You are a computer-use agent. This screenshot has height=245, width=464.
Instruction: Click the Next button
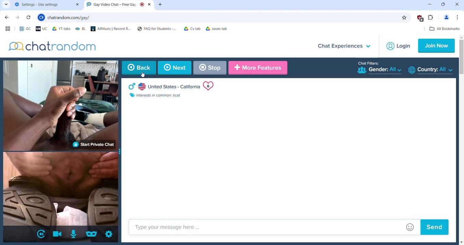[x=174, y=68]
